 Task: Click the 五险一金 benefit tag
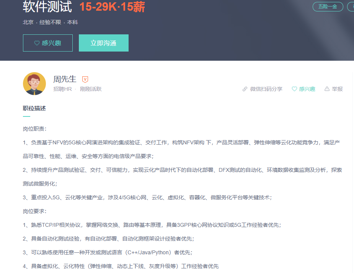(328, 6)
